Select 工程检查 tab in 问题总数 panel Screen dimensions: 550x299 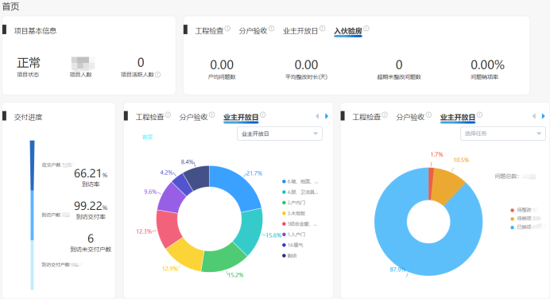366,117
